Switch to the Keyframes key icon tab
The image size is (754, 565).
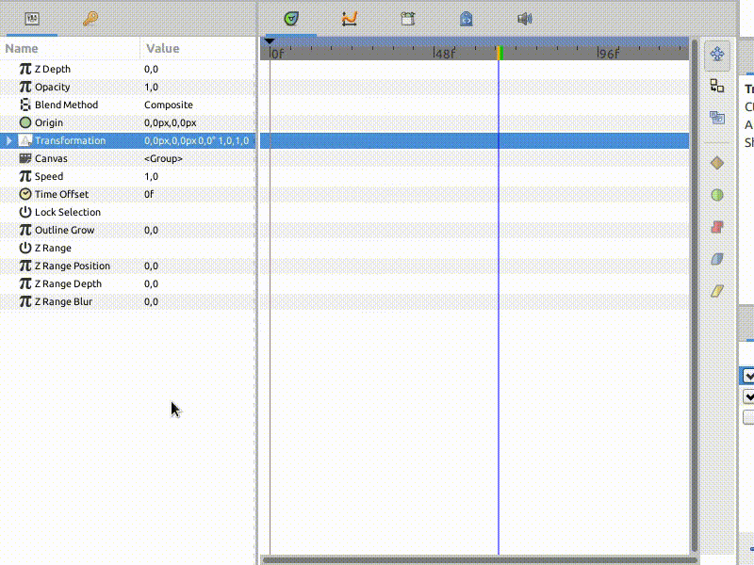coord(90,18)
